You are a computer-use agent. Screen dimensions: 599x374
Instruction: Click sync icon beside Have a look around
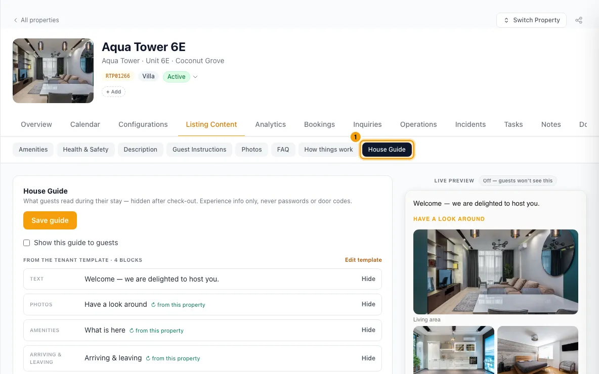[x=153, y=305]
